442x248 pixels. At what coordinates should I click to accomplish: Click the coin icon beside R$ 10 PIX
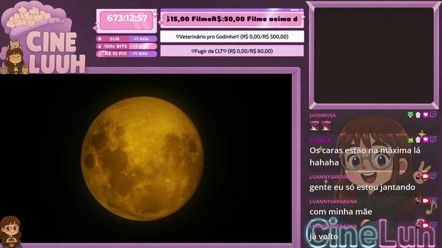tap(100, 54)
